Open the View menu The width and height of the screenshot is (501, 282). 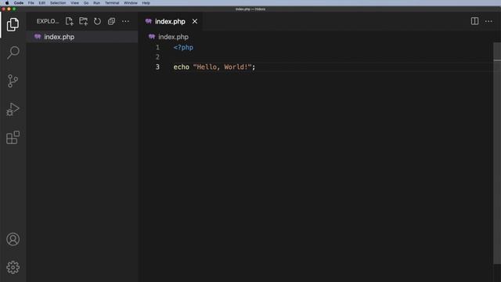tap(75, 3)
